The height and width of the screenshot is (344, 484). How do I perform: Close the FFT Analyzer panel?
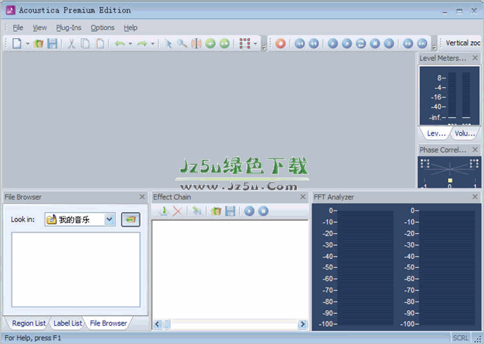click(475, 197)
